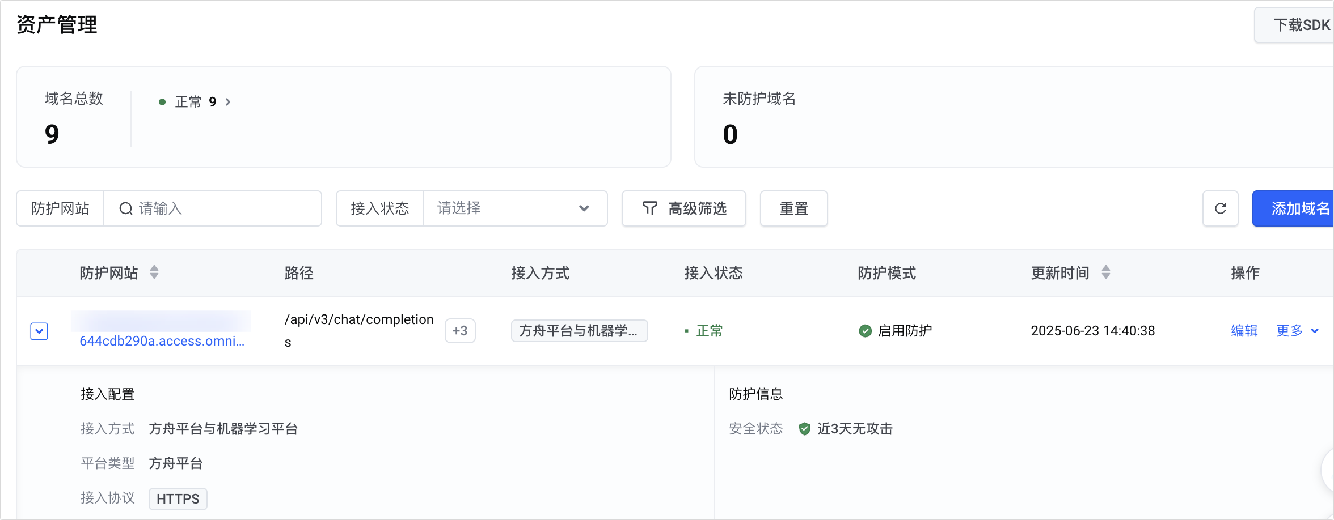Click the 编辑 link in the row
The image size is (1334, 520).
1244,331
